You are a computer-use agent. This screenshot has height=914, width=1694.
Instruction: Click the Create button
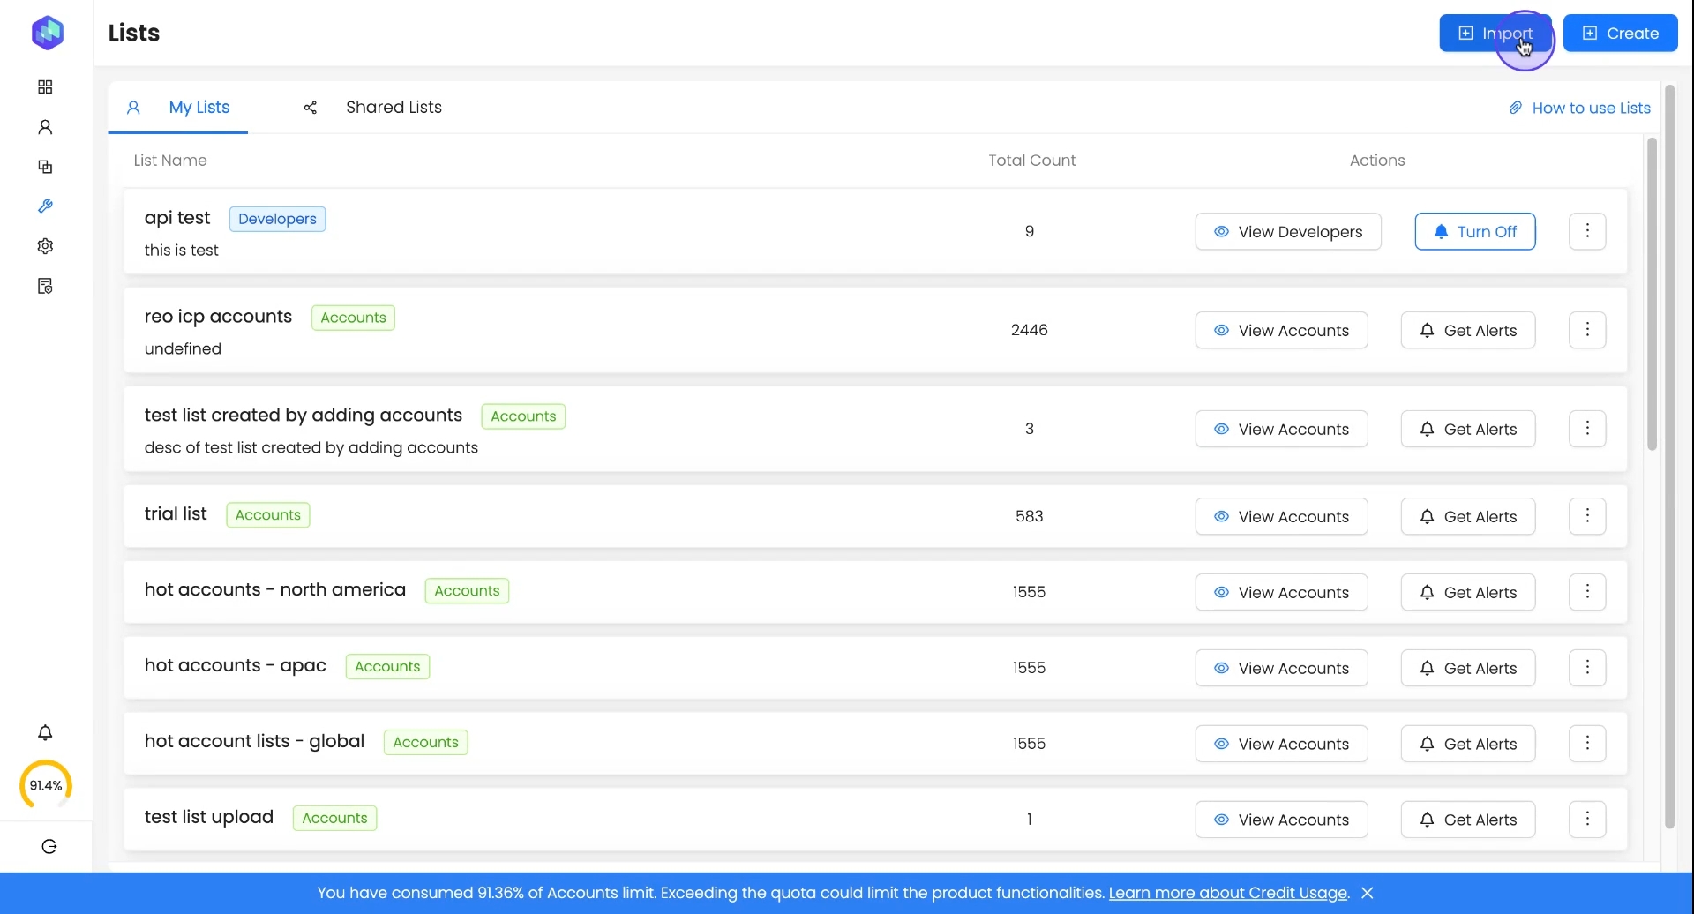coord(1620,34)
